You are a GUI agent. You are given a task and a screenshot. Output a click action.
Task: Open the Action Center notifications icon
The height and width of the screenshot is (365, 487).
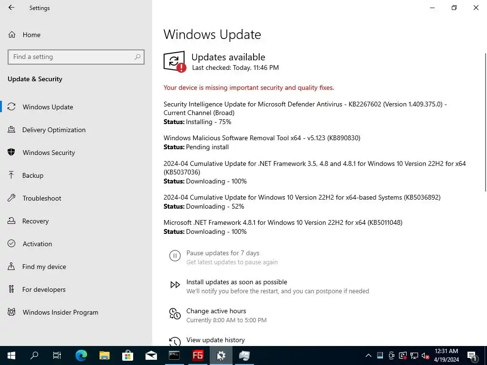click(x=472, y=355)
